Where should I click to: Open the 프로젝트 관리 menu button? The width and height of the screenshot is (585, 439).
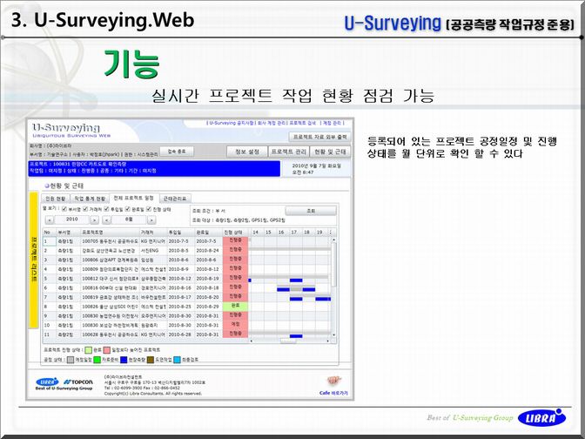[x=288, y=152]
